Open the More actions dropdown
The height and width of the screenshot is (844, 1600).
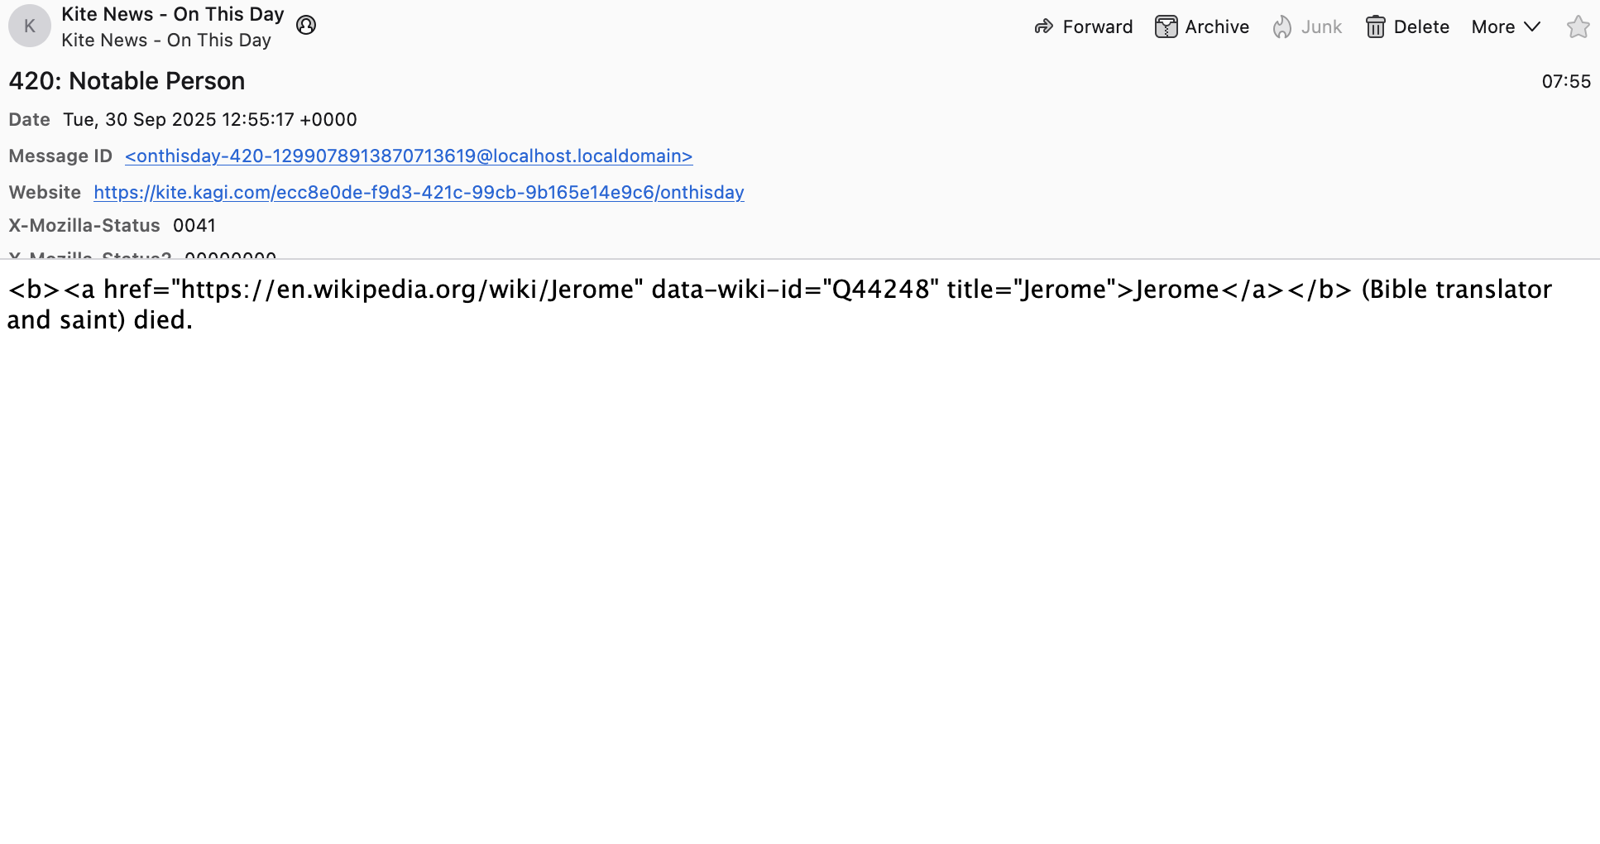(x=1504, y=26)
